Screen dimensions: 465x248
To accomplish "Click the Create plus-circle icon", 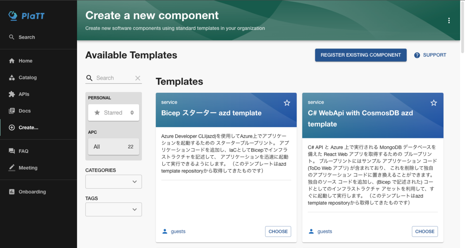I will click(12, 128).
